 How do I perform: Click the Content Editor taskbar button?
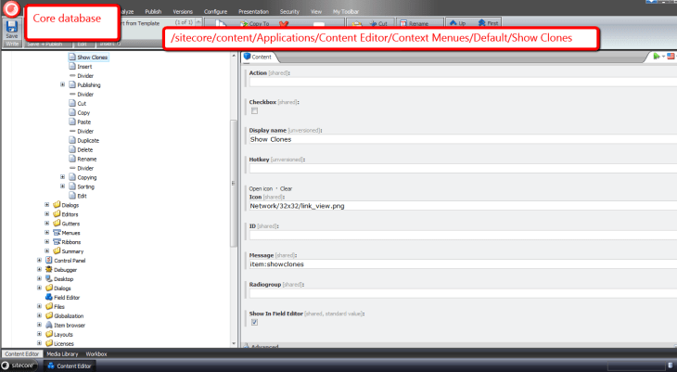coord(69,366)
